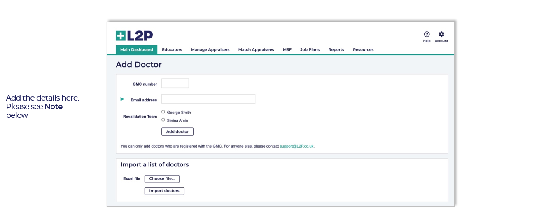Viewport: 546px width, 218px height.
Task: Click the GMC number input field
Action: click(175, 84)
